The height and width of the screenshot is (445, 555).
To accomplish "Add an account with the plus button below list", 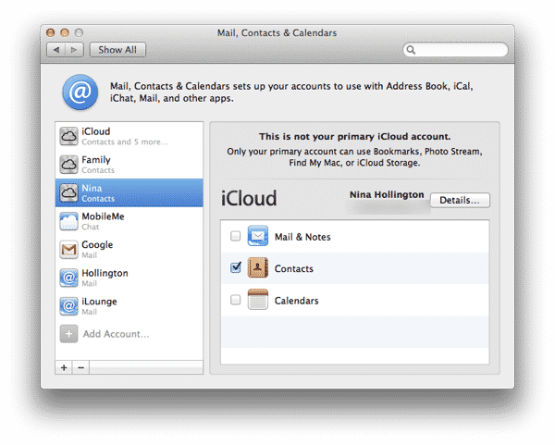I will 64,367.
